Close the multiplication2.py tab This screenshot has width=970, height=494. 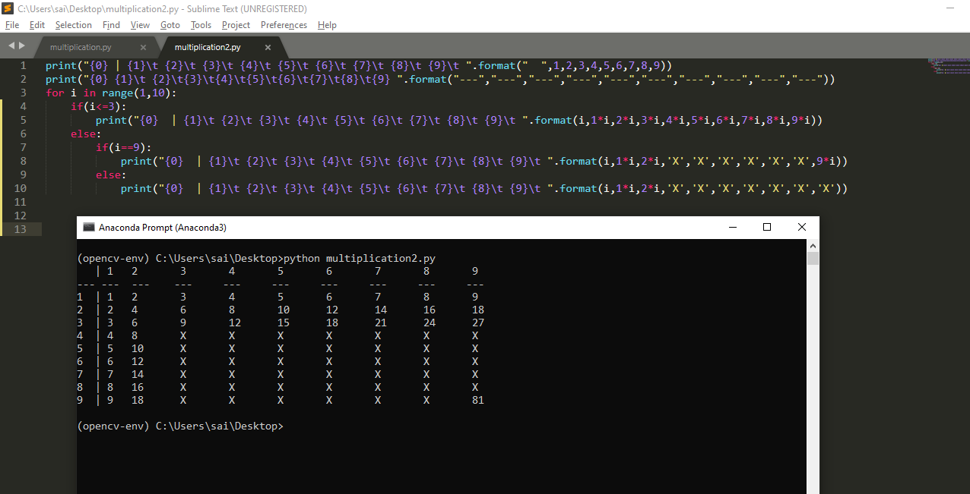click(268, 47)
